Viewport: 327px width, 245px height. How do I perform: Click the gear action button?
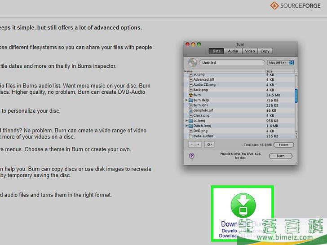209,144
